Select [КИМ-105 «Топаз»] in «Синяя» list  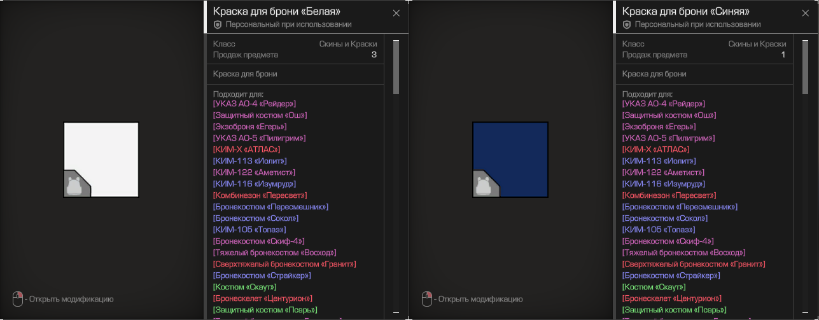coord(659,230)
